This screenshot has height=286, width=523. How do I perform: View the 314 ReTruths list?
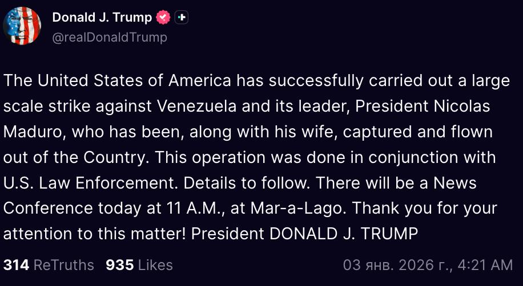pyautogui.click(x=49, y=265)
